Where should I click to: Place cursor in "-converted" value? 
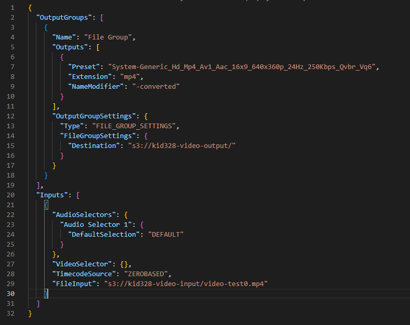[x=156, y=86]
